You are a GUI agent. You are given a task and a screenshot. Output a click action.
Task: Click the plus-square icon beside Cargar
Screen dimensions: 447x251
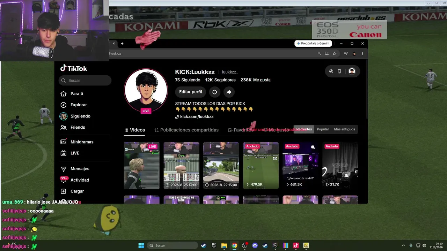click(63, 191)
